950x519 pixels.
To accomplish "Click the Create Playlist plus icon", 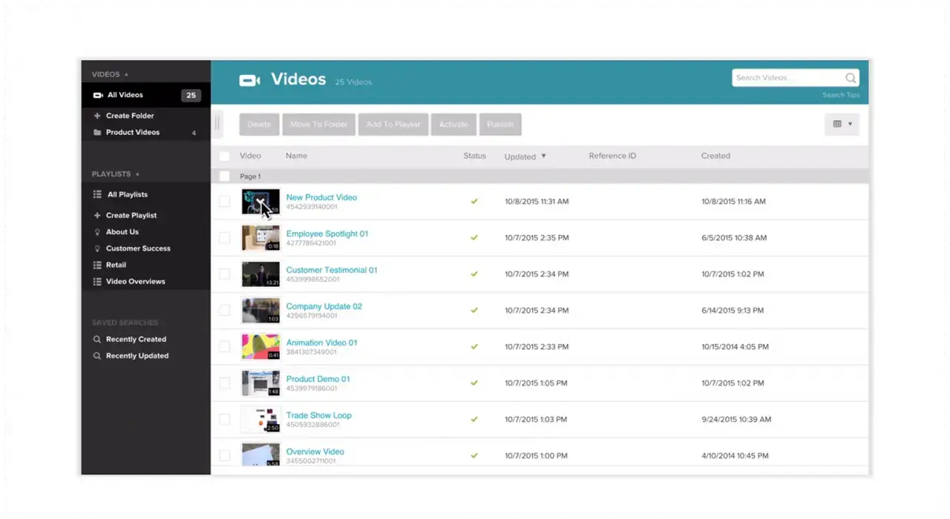I will 96,215.
